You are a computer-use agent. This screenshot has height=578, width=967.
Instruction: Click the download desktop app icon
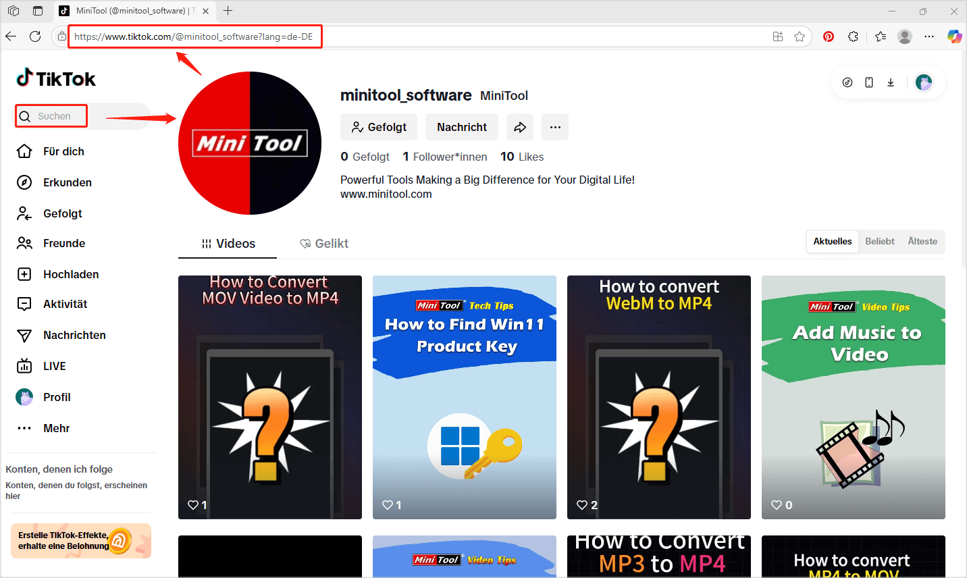[891, 82]
